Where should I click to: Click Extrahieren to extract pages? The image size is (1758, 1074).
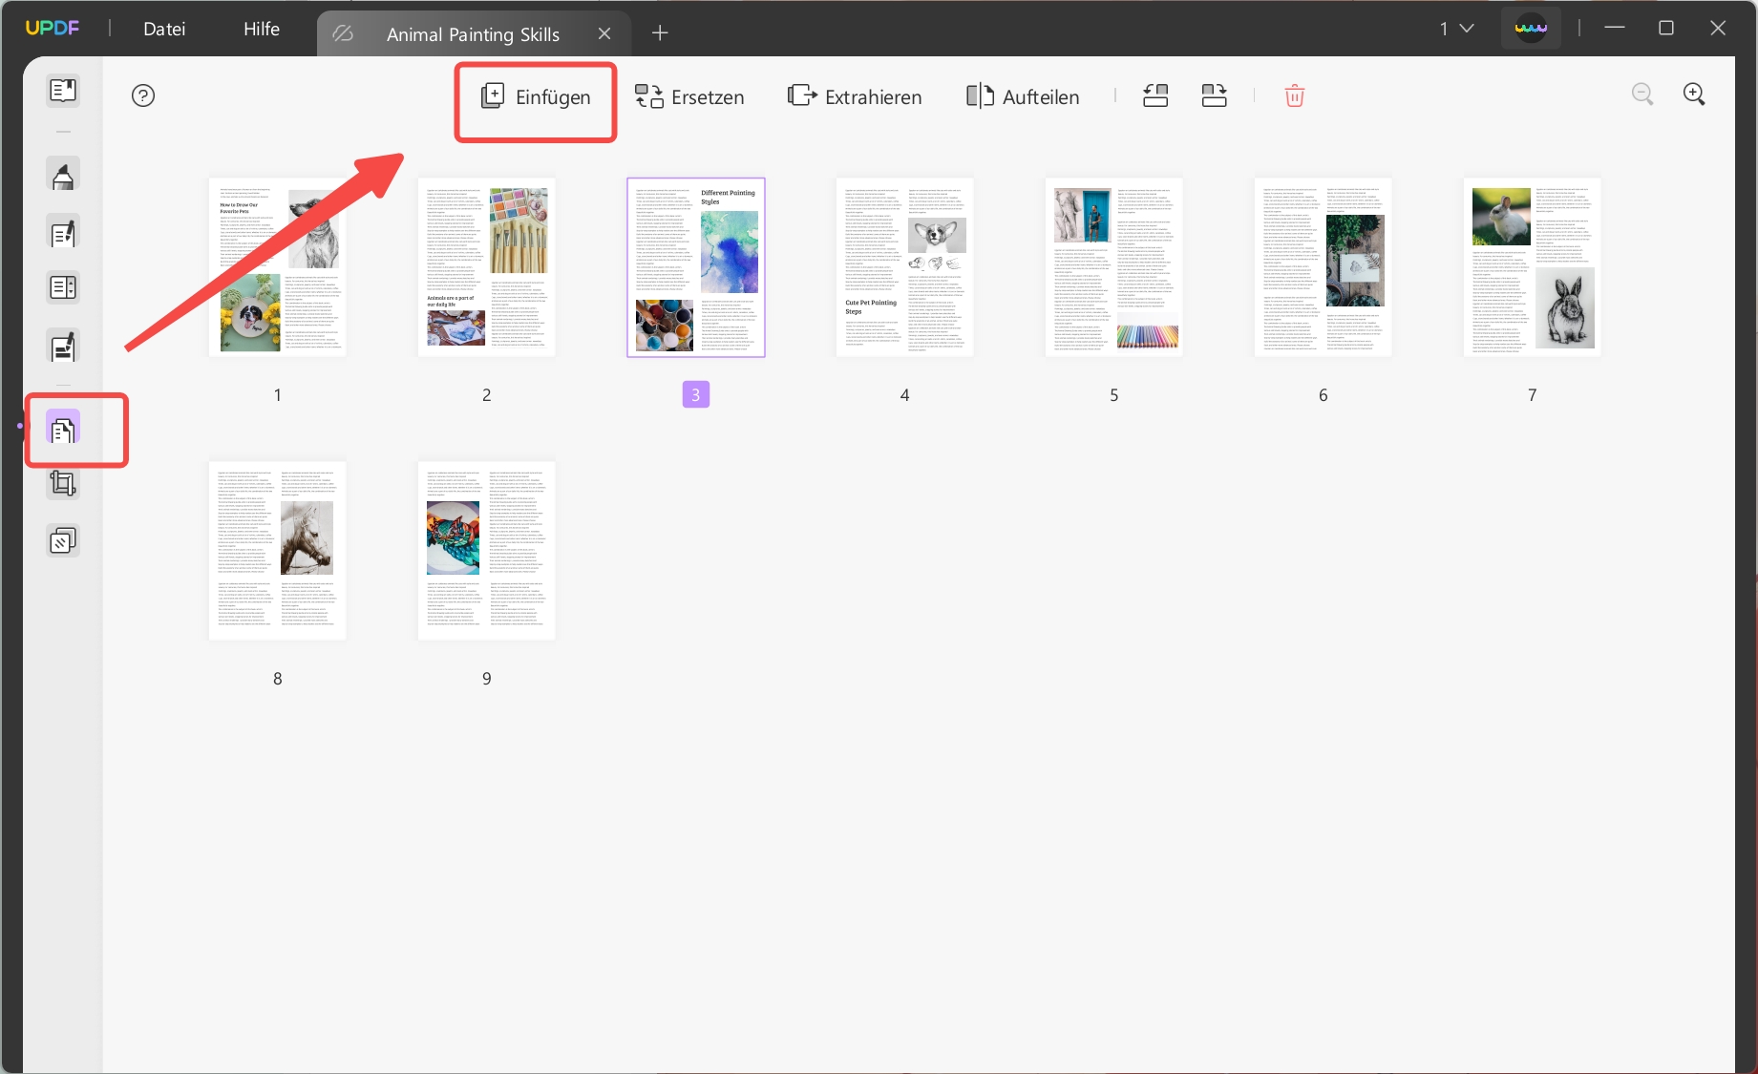(x=855, y=97)
